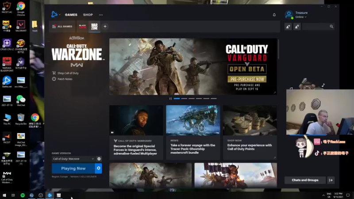Open the VALORANT desktop icon
Viewport: 354px width, 199px height.
(21, 26)
